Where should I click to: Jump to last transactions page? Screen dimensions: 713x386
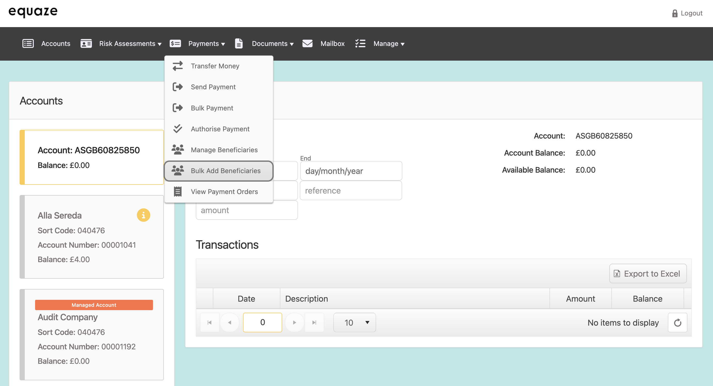coord(314,323)
